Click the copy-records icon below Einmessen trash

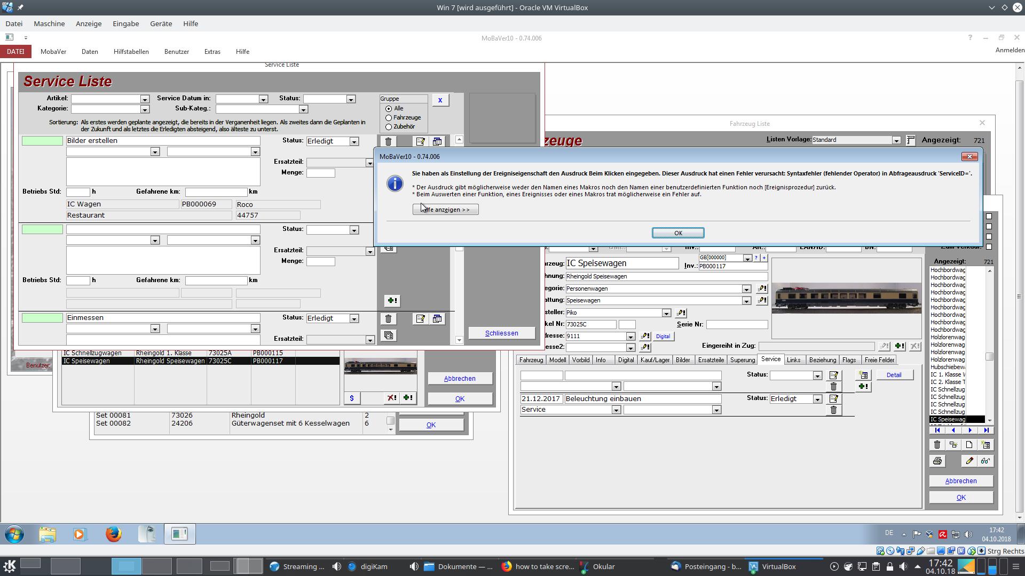389,335
